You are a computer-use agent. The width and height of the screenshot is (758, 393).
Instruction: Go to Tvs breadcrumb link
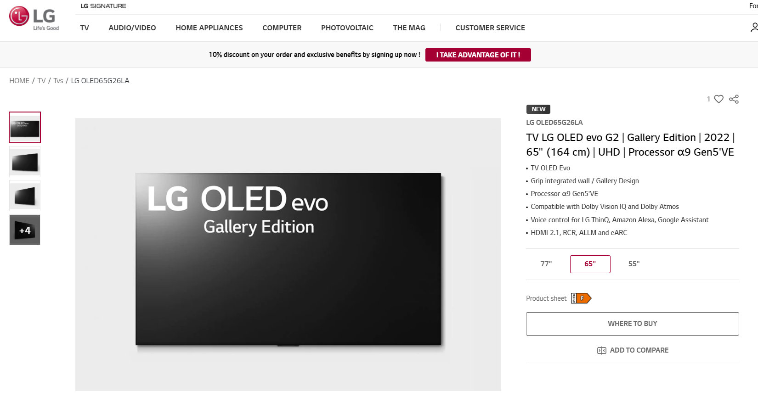(x=58, y=81)
